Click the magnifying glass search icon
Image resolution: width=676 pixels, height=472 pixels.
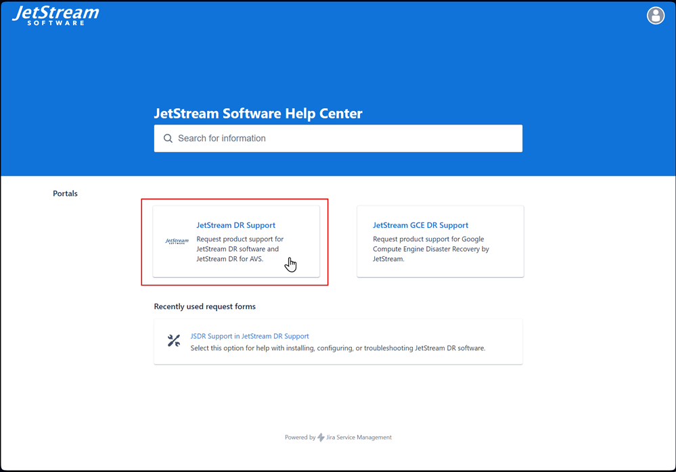click(168, 139)
